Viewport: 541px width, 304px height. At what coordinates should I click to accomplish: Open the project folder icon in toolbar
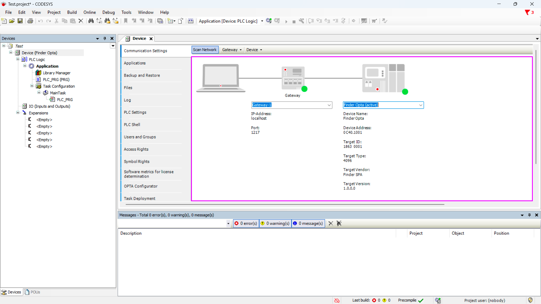coord(12,21)
